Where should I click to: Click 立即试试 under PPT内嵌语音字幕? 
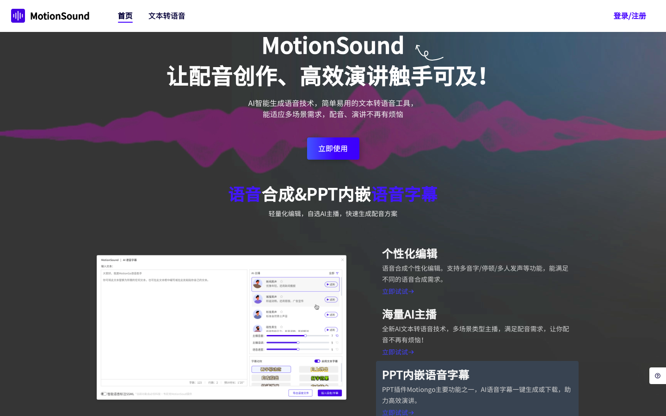[398, 412]
